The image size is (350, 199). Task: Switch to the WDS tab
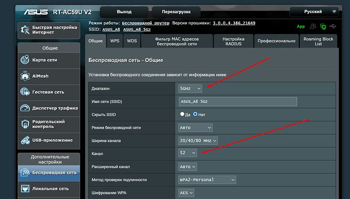[132, 41]
